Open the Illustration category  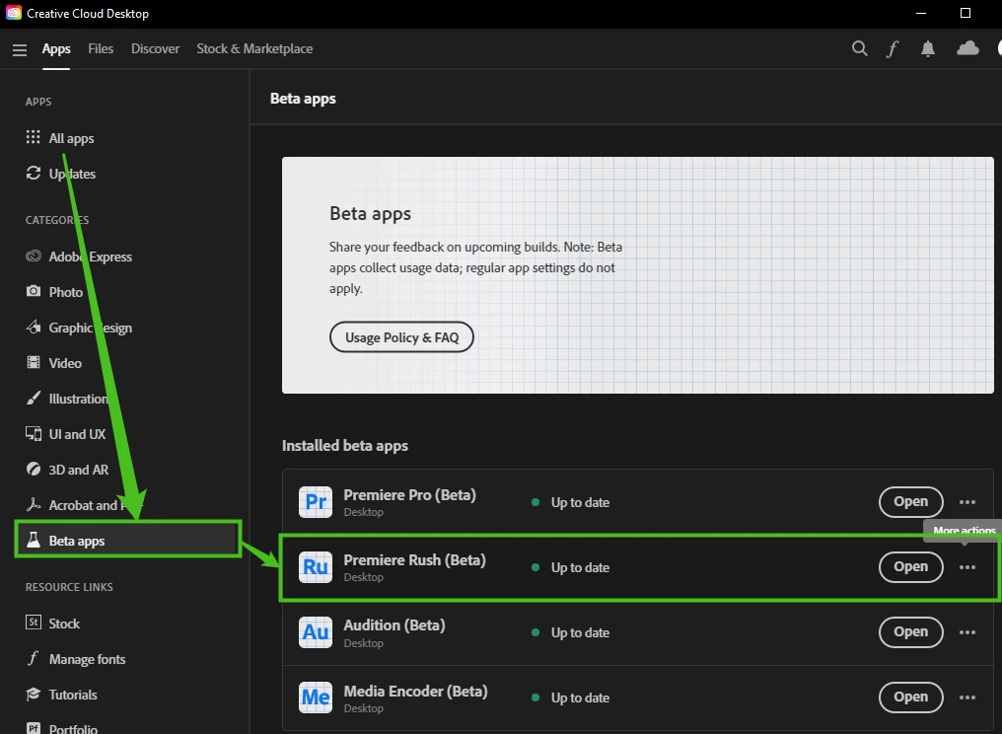click(66, 399)
